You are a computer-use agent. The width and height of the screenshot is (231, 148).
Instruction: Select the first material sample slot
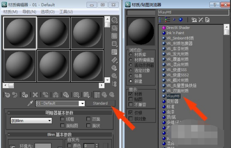tap(20, 33)
